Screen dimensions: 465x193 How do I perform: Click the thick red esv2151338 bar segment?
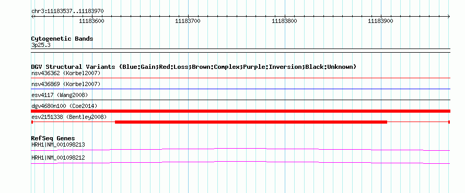pos(251,122)
